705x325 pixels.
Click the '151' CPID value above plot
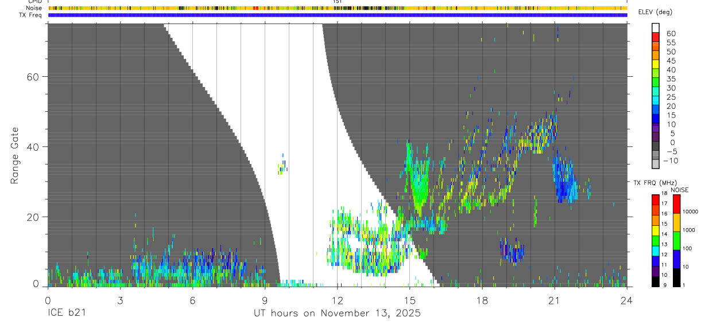tap(338, 2)
